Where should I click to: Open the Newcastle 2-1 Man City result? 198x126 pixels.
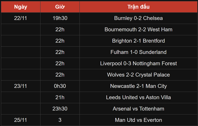(138, 86)
